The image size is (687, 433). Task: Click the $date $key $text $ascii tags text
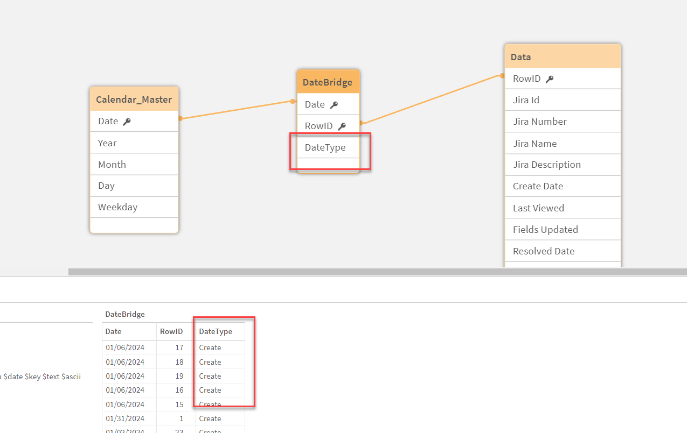[42, 377]
